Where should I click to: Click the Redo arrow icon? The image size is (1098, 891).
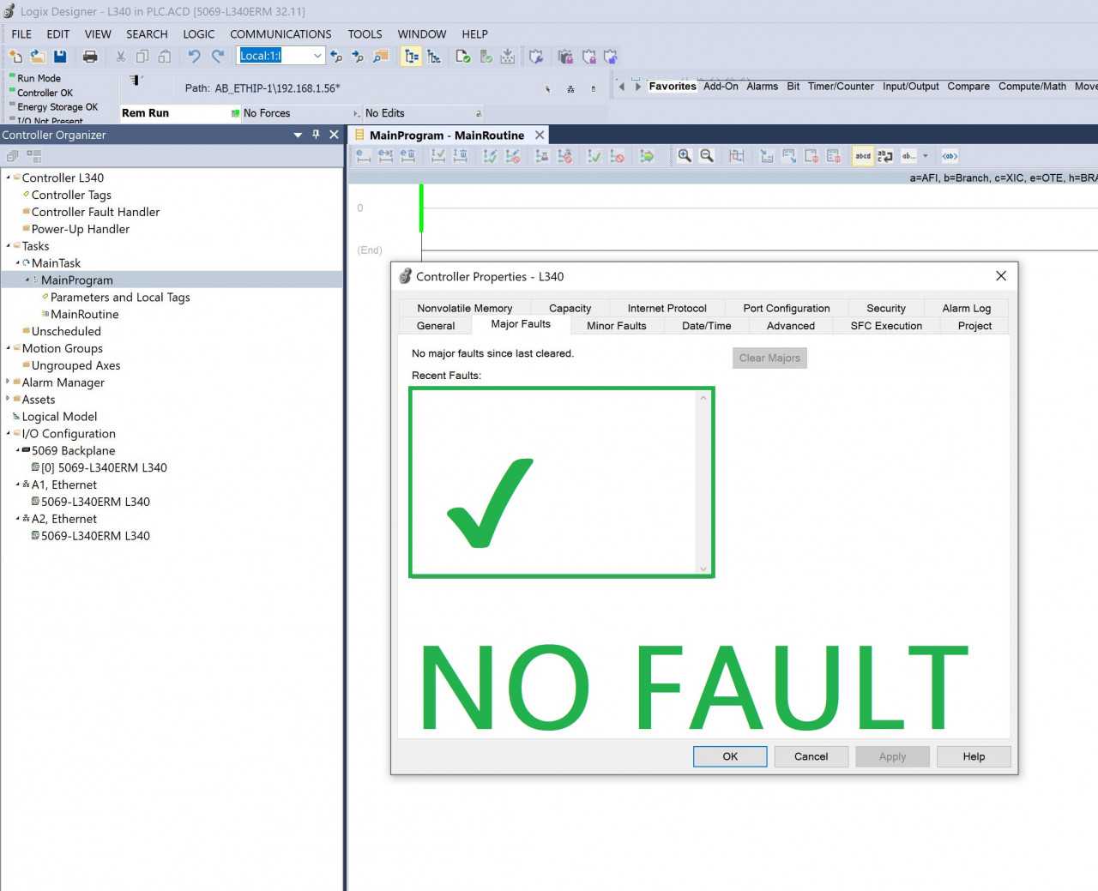tap(218, 57)
